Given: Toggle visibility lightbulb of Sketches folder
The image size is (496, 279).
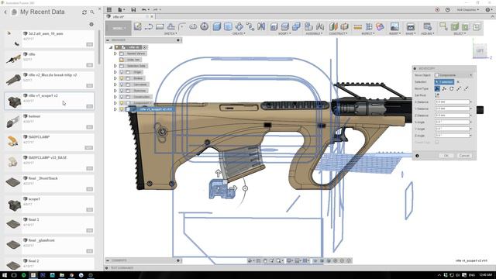Looking at the screenshot, I should 122,91.
